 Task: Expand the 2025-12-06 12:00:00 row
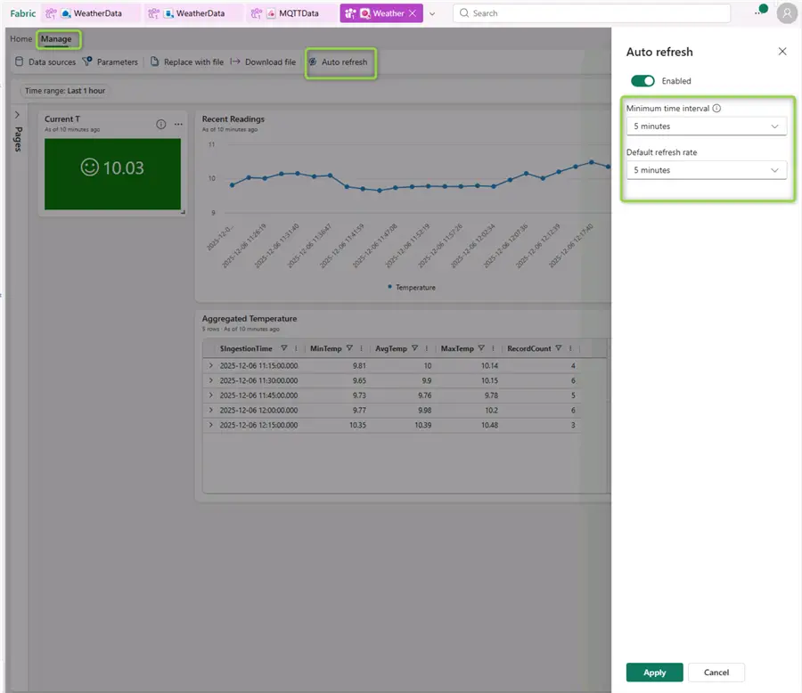tap(210, 410)
